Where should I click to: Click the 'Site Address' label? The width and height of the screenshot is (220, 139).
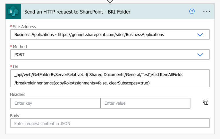24,27
